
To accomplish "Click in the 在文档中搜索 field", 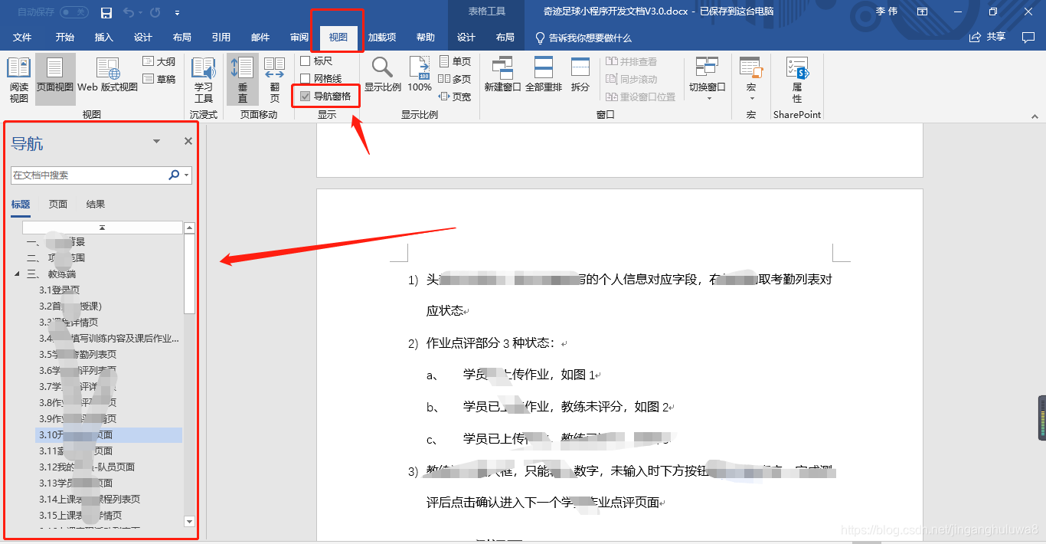I will point(90,175).
